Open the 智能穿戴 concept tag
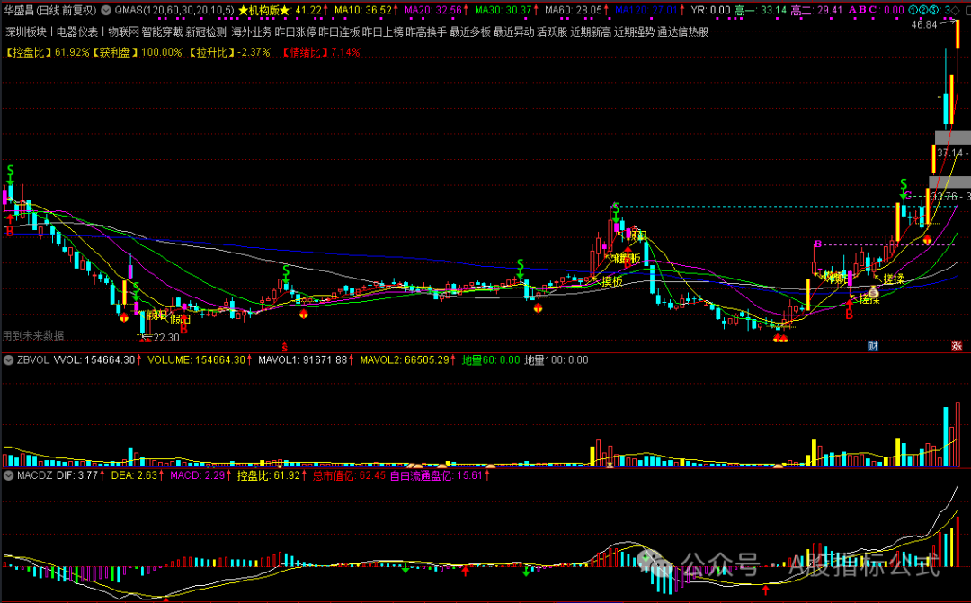The image size is (971, 603). click(162, 31)
